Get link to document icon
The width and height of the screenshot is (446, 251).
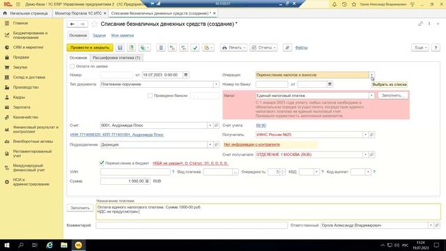pos(420,24)
